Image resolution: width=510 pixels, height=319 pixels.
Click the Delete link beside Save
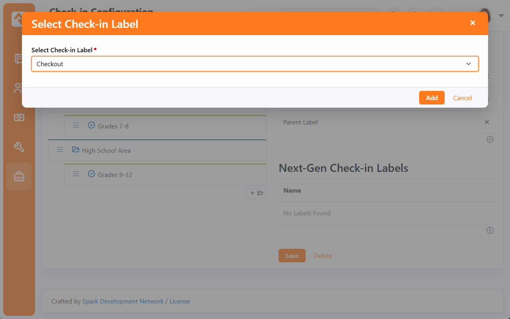click(x=323, y=256)
